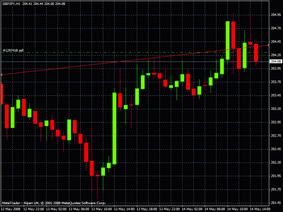Click the 203.70 price axis label
The image size is (283, 212).
tap(276, 82)
